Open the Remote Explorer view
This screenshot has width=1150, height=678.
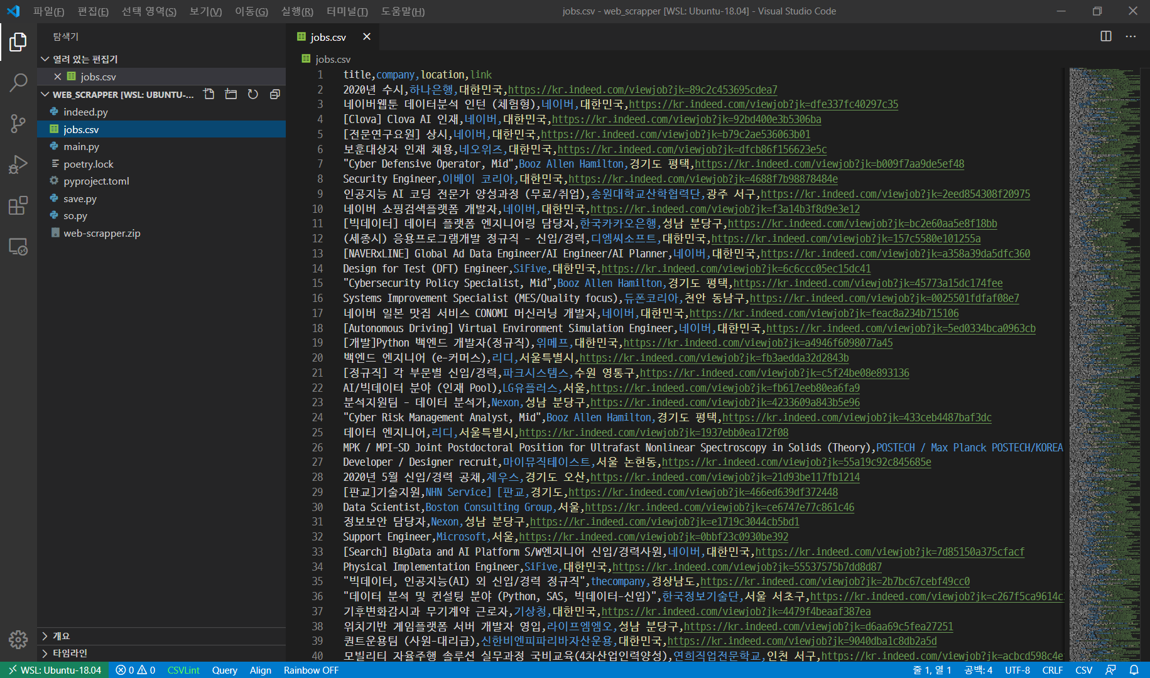click(x=18, y=247)
